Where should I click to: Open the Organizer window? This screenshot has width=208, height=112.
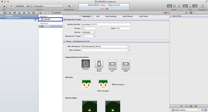click(x=203, y=6)
